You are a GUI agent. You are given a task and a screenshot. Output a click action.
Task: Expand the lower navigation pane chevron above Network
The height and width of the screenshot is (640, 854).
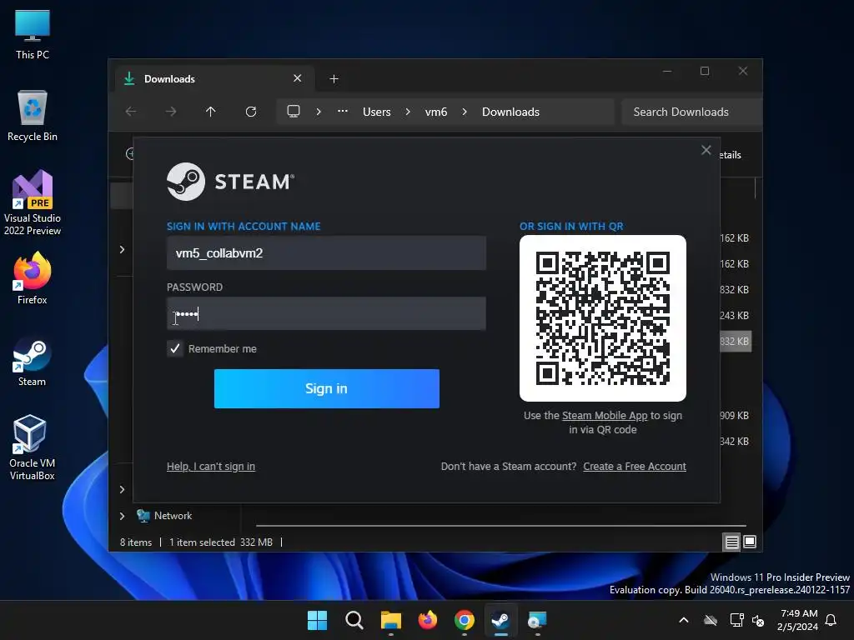(122, 489)
